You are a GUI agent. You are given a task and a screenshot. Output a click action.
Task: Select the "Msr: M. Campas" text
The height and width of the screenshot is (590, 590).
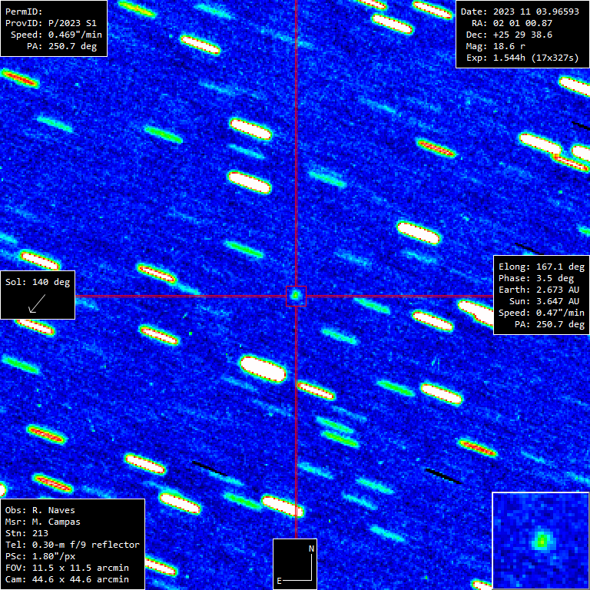[x=42, y=522]
